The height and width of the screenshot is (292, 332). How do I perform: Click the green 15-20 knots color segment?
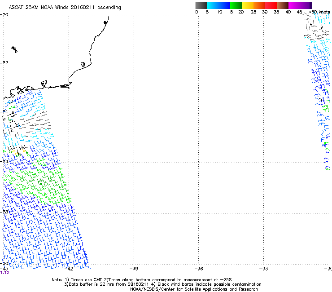click(x=236, y=5)
